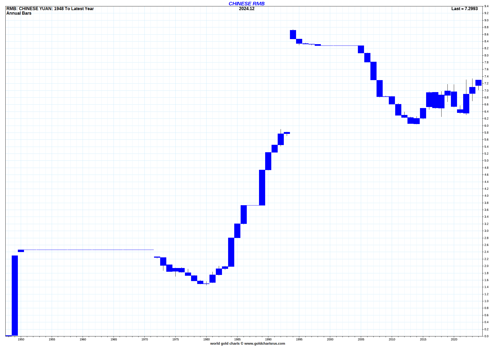The height and width of the screenshot is (346, 493).
Task: Click 'RMB: CHINESE YUAN: 1948 To Latest Year' heading
Action: pos(50,9)
